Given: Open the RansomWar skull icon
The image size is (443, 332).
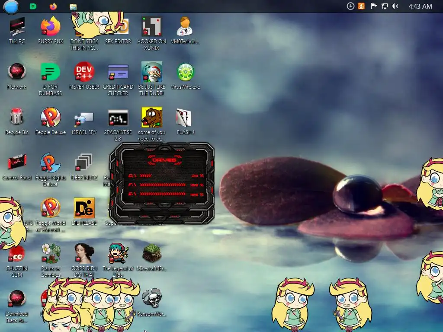Looking at the screenshot, I should 152,303.
